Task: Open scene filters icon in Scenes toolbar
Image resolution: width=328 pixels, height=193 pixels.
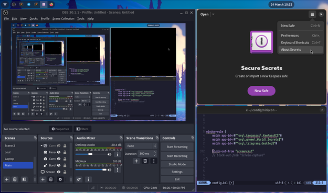Action: (24, 179)
